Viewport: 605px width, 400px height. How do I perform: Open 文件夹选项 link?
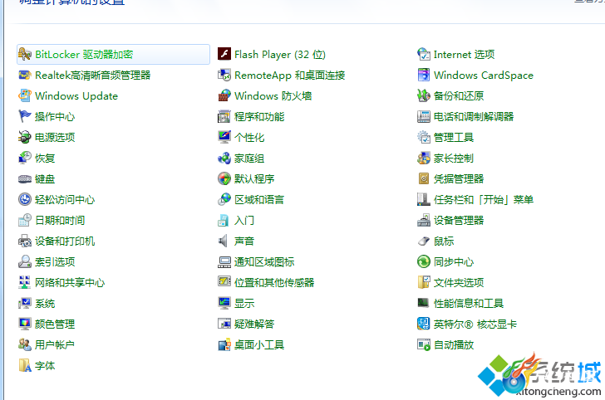pyautogui.click(x=459, y=283)
